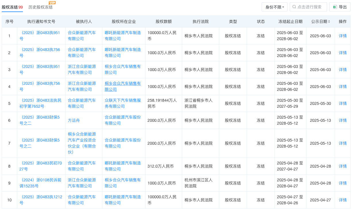Click 合众新能源汽车股份有限公司 in row 6
352x210 pixels.
pyautogui.click(x=122, y=120)
